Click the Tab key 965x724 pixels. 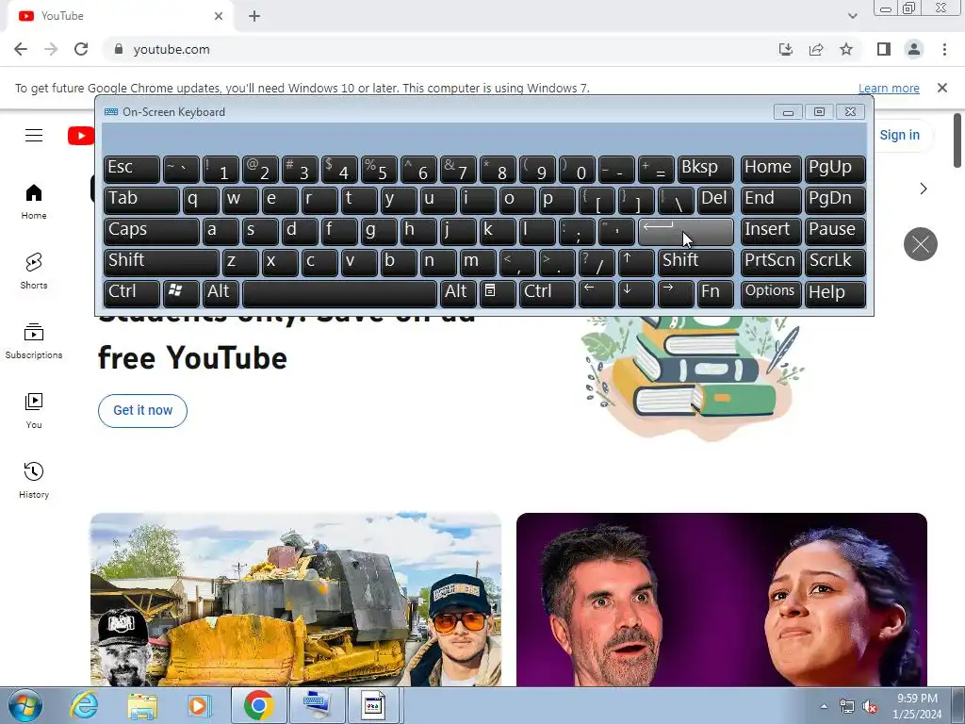[x=141, y=200]
